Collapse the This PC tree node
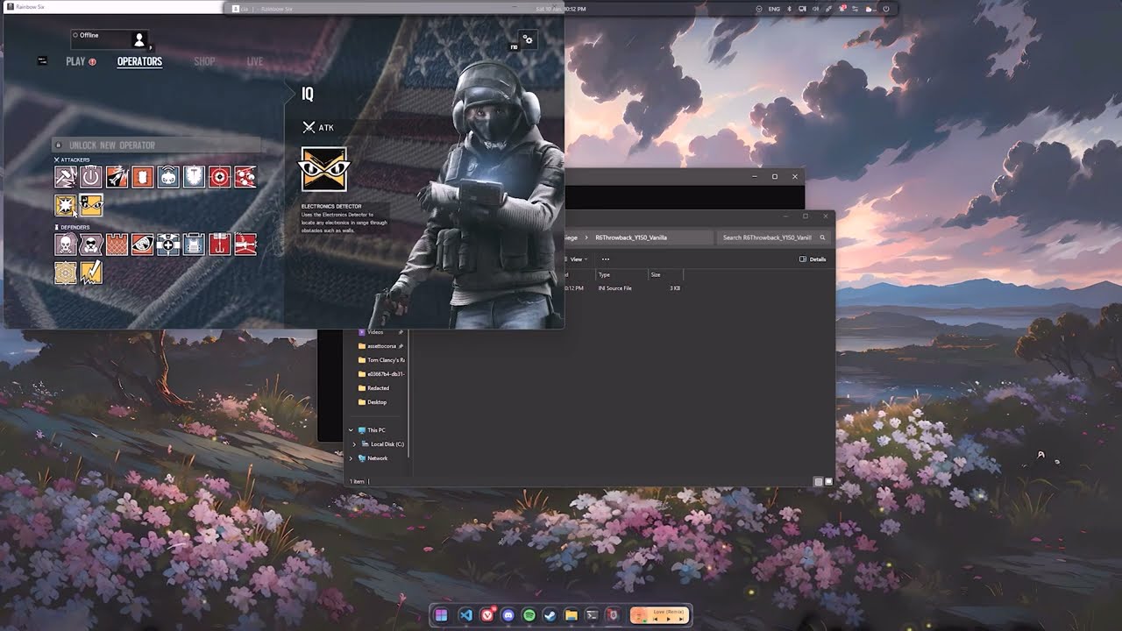The height and width of the screenshot is (631, 1122). [351, 430]
